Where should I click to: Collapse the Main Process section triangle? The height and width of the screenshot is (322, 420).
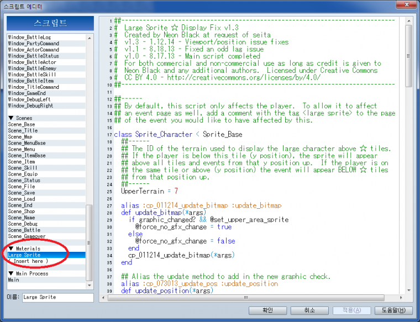[11, 273]
